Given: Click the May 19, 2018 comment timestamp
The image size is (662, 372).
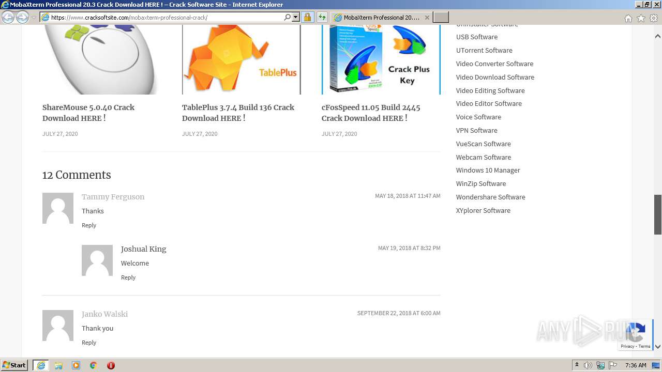Looking at the screenshot, I should 409,248.
